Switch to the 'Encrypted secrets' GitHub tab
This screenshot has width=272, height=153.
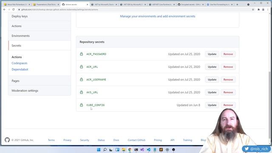click(191, 5)
